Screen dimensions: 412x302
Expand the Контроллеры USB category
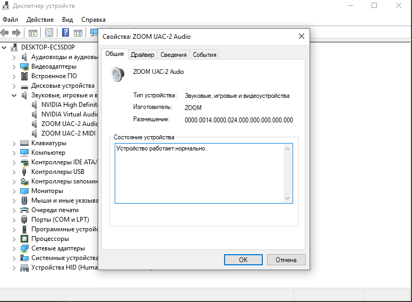point(14,172)
